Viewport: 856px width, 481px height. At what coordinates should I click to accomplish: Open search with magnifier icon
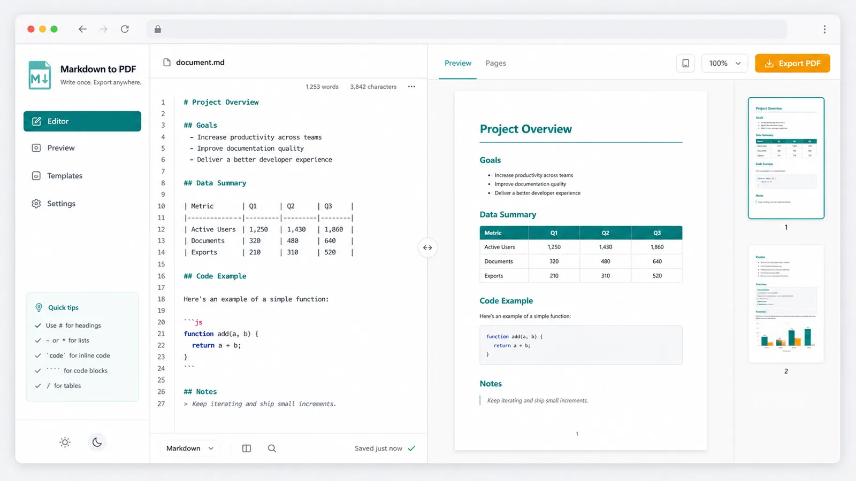(x=272, y=448)
